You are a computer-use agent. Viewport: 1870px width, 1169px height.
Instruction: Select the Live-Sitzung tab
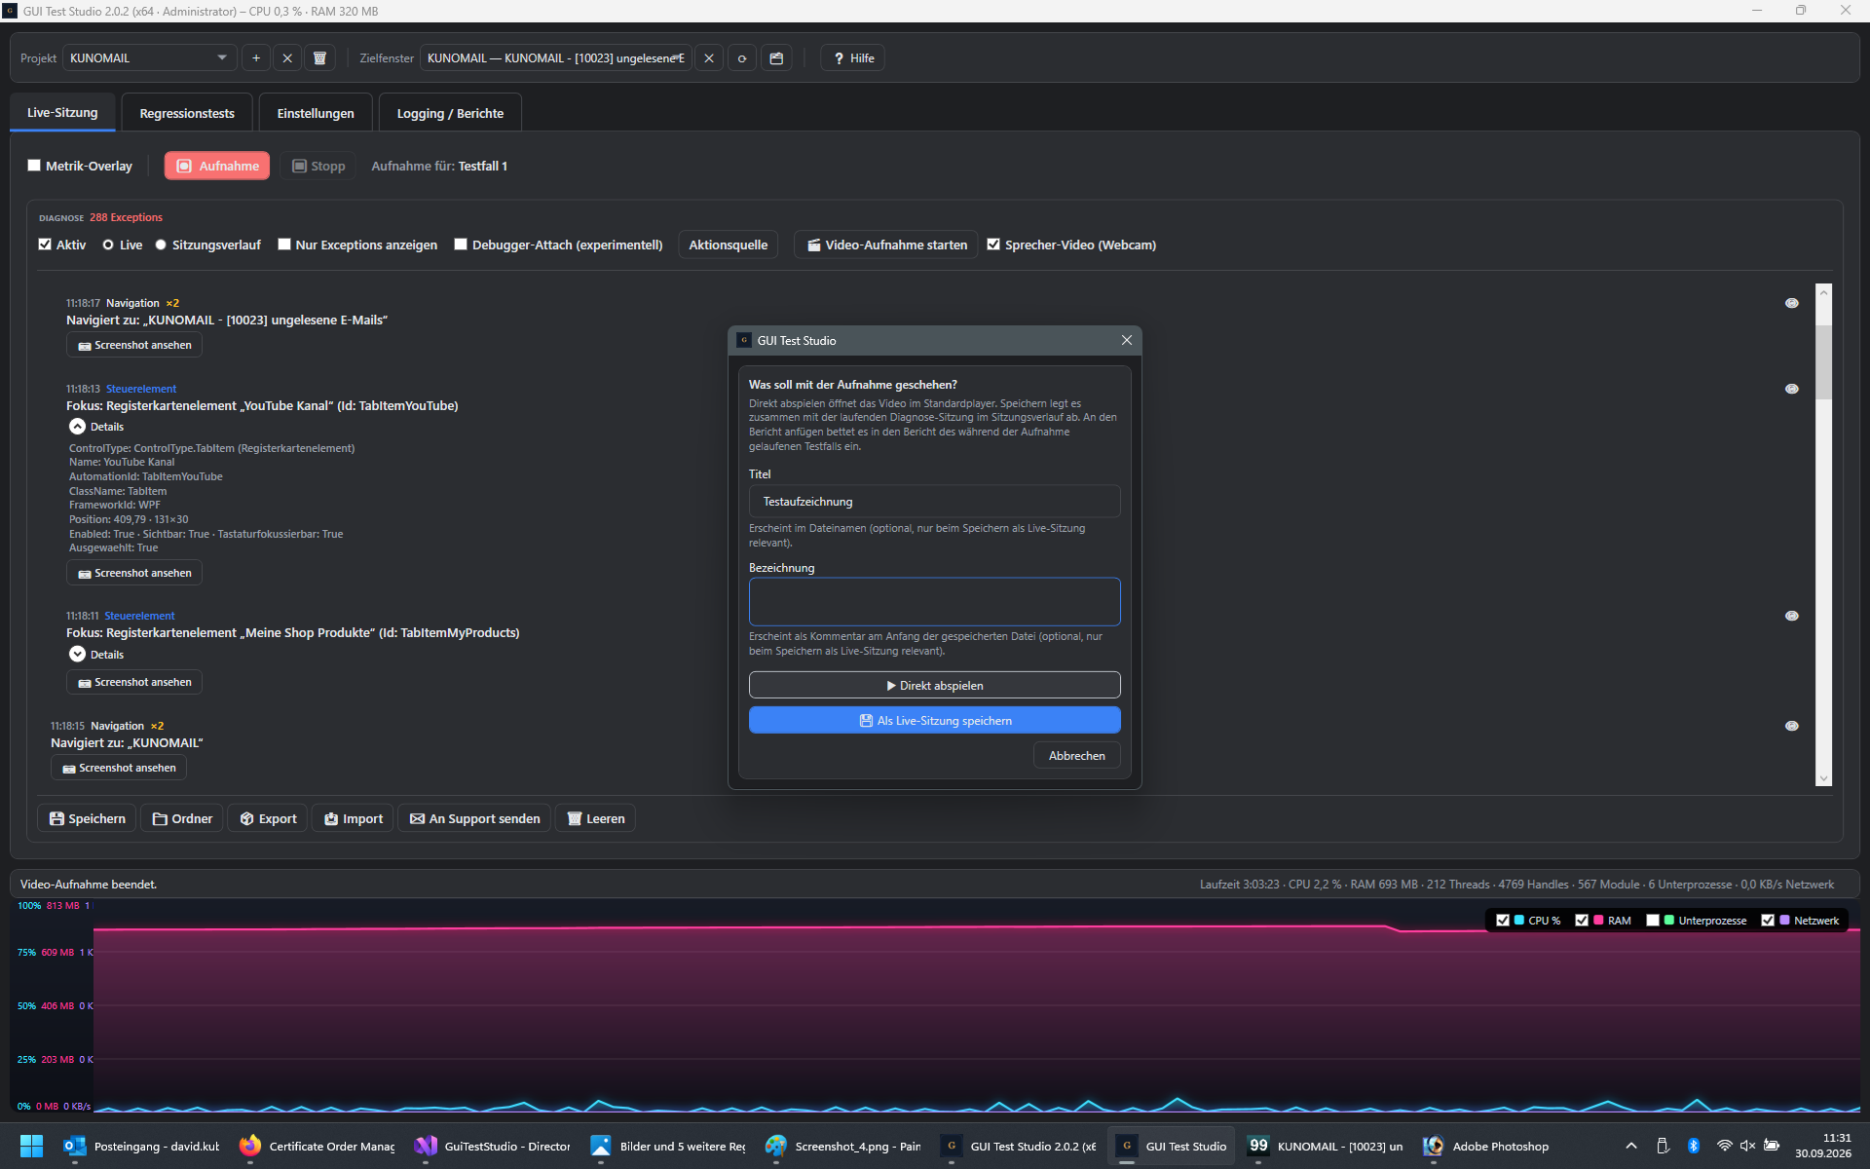(x=62, y=113)
